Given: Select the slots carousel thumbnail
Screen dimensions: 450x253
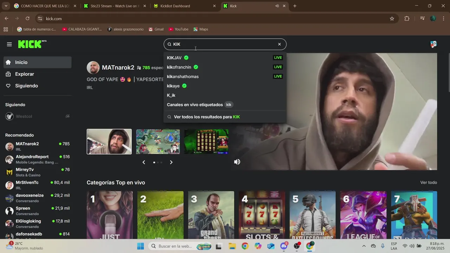Looking at the screenshot, I should 206,142.
